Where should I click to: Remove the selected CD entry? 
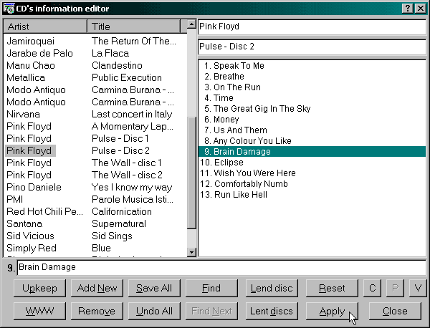click(x=97, y=311)
